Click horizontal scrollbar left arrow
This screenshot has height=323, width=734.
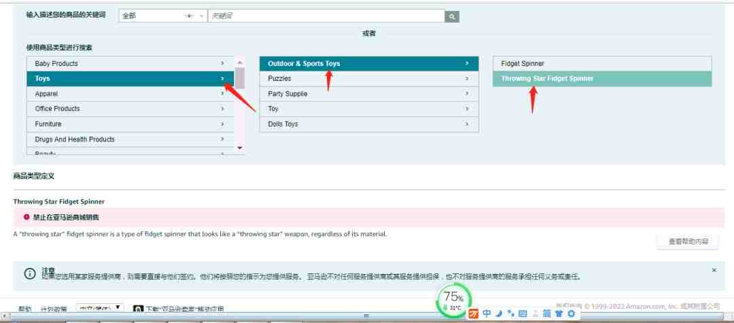click(3, 316)
